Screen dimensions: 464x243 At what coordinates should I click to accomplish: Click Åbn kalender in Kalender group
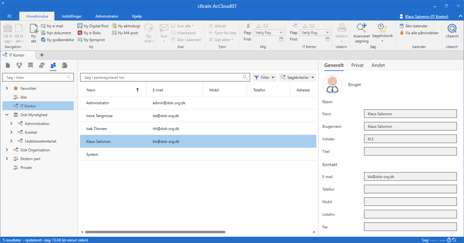(414, 26)
